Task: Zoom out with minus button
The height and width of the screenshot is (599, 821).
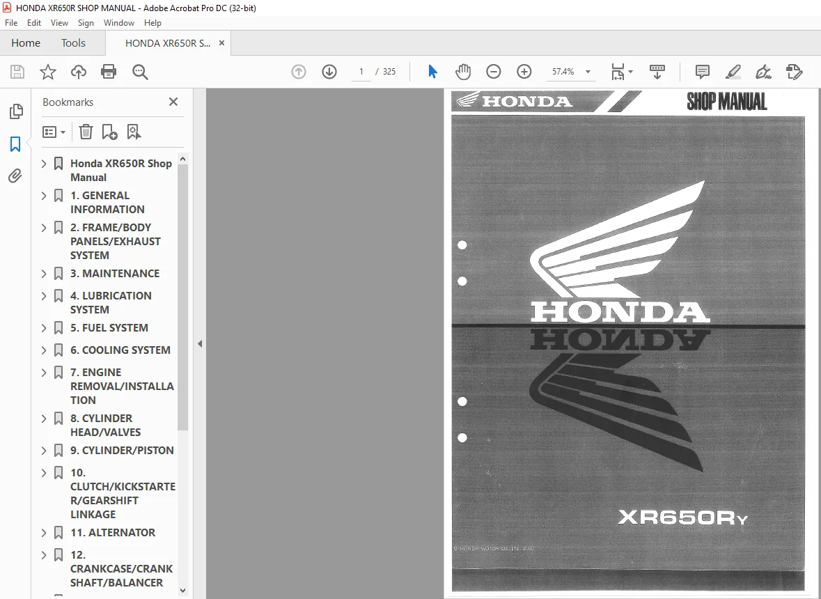Action: pos(493,72)
